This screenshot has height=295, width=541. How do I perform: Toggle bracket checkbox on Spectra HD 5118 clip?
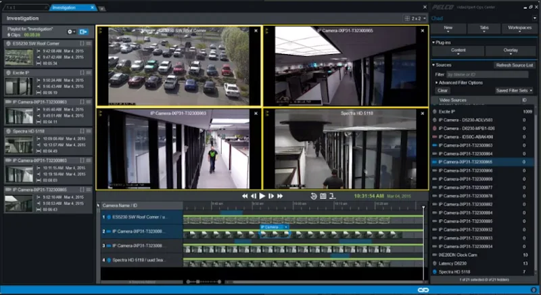(82, 131)
